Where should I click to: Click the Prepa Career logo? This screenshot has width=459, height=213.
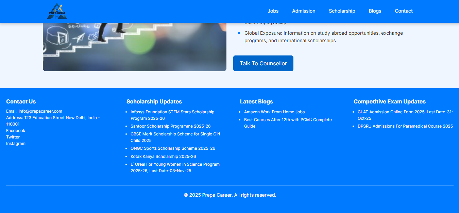57,11
